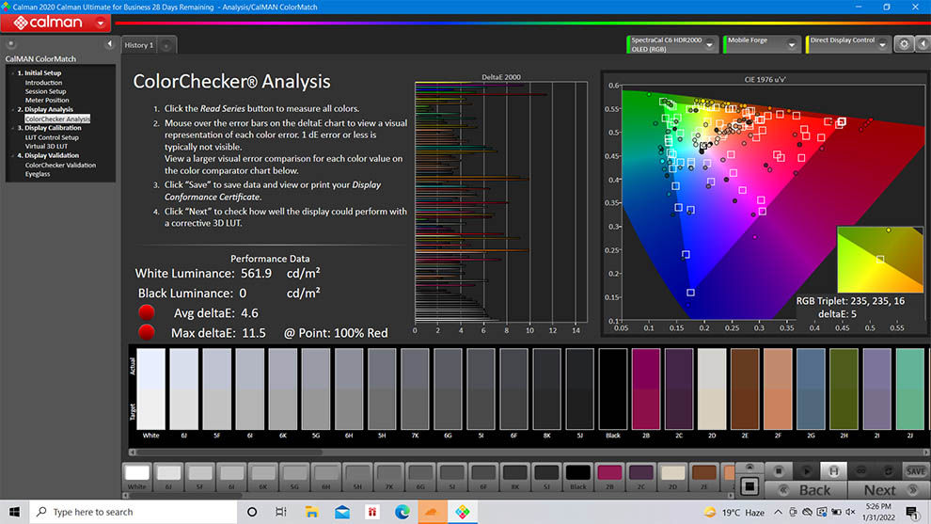Collapse the bottom panel with up arrow
Image resolution: width=931 pixels, height=524 pixels.
(750, 468)
